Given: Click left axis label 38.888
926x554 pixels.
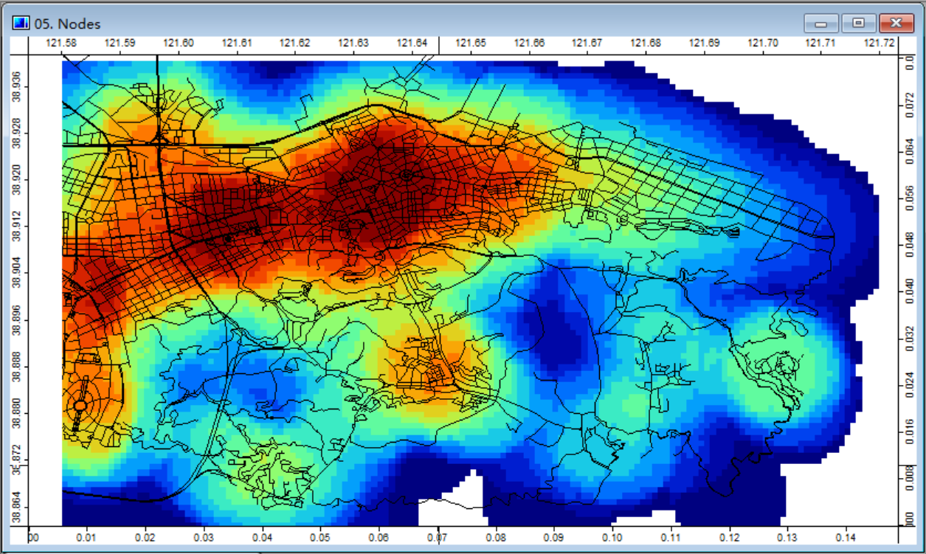Looking at the screenshot, I should tap(18, 366).
